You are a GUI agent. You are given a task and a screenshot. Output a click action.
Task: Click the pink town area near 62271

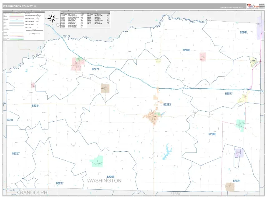(78, 64)
